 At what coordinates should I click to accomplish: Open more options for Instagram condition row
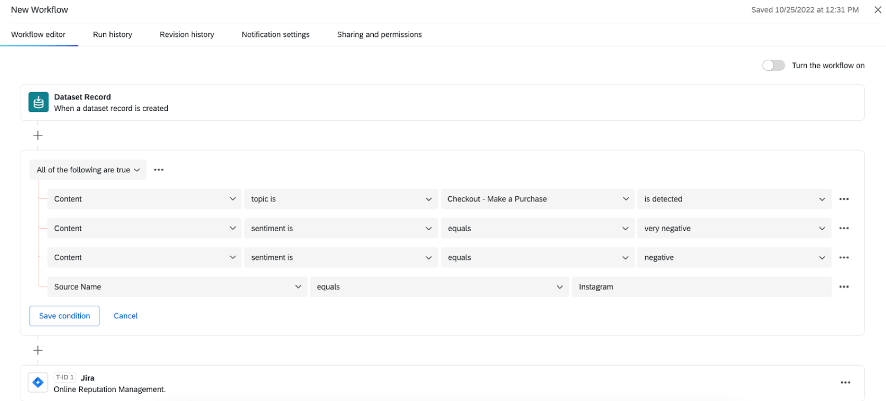[844, 287]
